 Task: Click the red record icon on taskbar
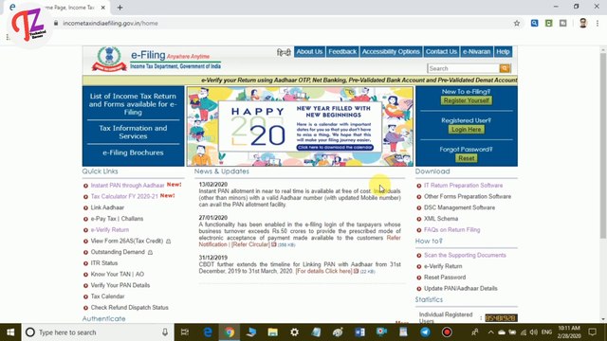coord(447,332)
